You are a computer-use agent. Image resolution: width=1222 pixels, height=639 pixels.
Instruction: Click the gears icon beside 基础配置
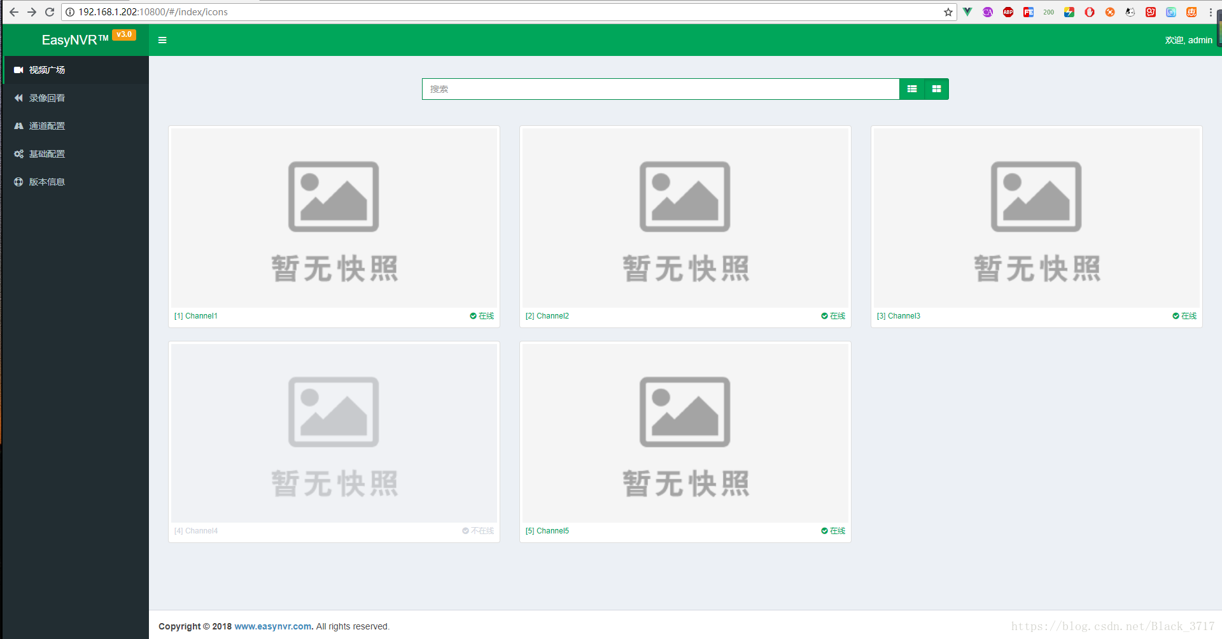(18, 154)
